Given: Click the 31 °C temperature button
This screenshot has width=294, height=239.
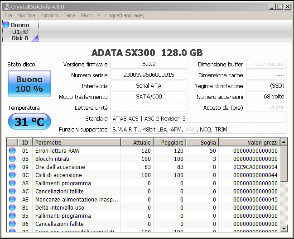Looking at the screenshot, I should click(x=29, y=122).
